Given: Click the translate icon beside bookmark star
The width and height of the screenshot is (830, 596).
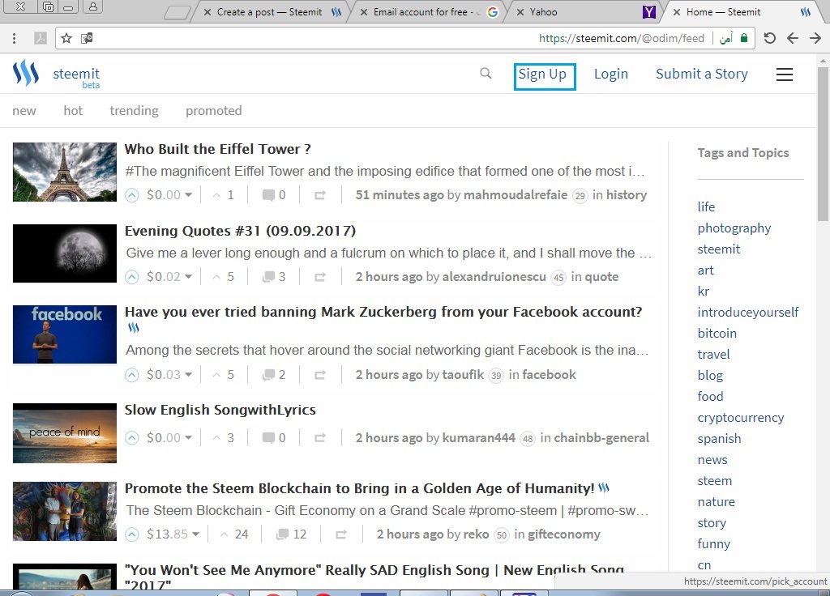Looking at the screenshot, I should click(87, 38).
